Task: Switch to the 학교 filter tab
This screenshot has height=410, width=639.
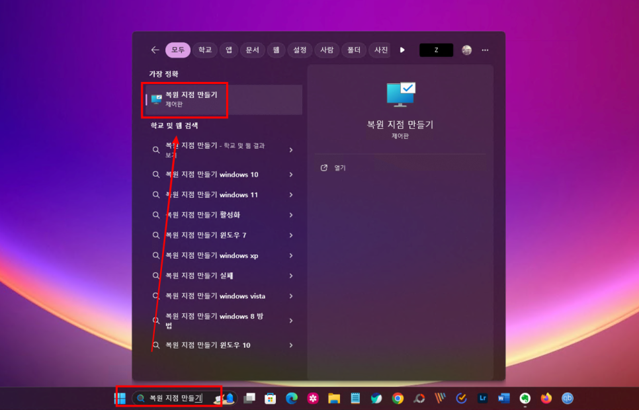Action: pyautogui.click(x=205, y=50)
